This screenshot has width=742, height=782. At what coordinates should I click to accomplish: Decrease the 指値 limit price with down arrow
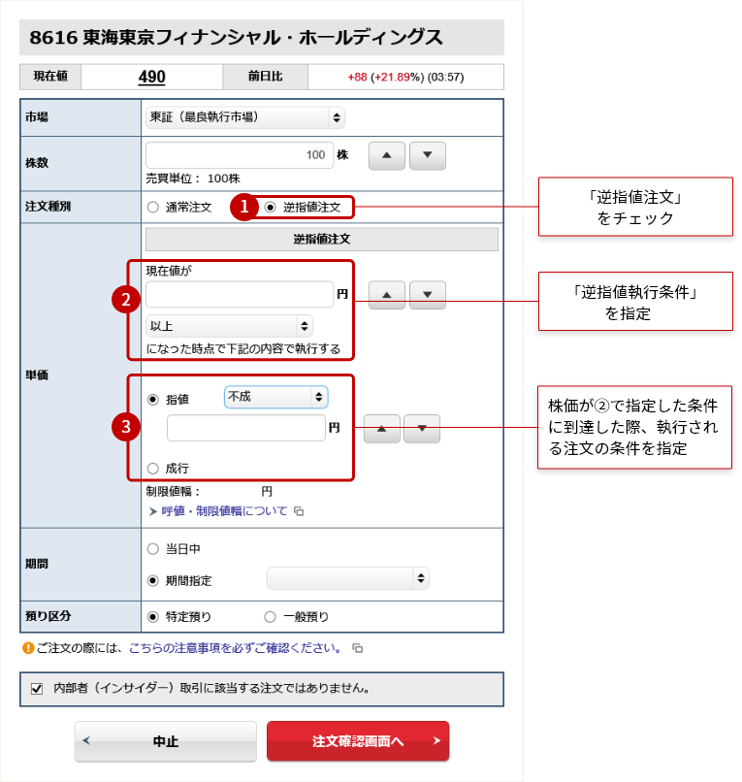422,429
